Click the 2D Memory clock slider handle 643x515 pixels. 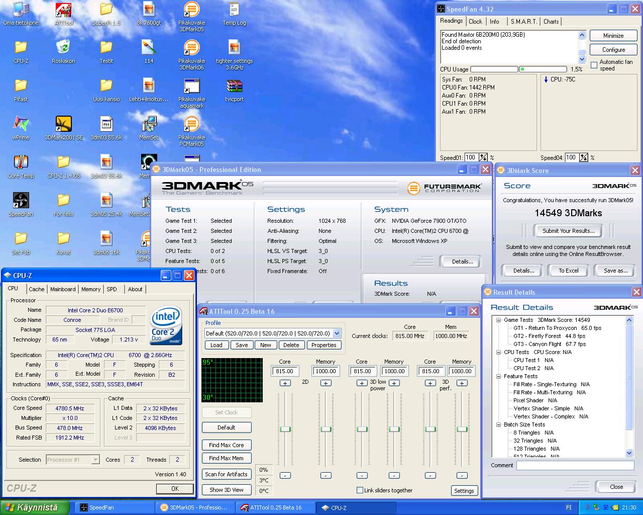pos(326,429)
